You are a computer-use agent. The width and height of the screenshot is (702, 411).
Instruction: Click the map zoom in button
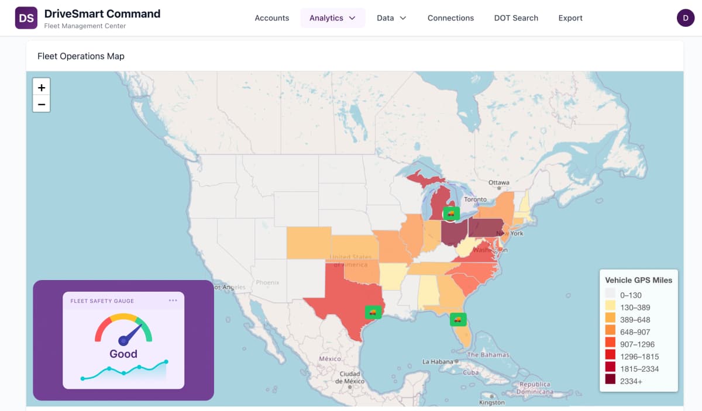[41, 87]
